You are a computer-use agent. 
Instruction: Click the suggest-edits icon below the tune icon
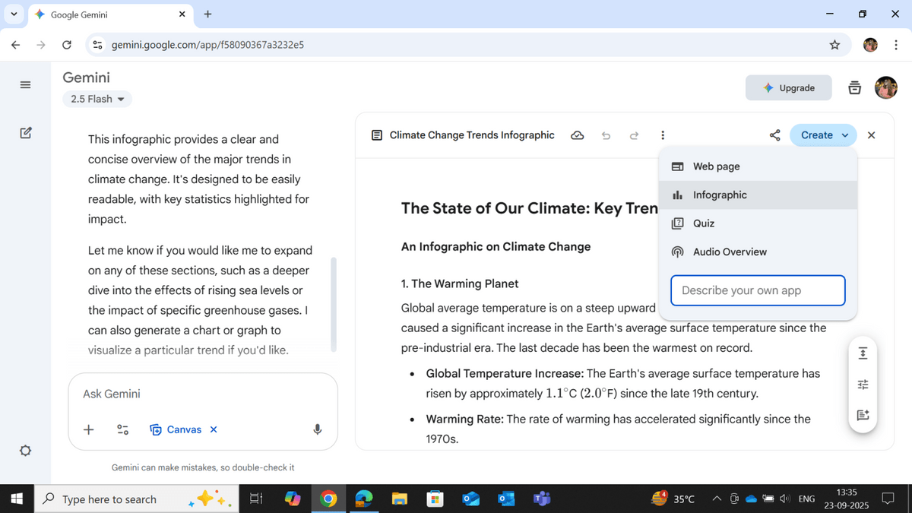coord(863,415)
